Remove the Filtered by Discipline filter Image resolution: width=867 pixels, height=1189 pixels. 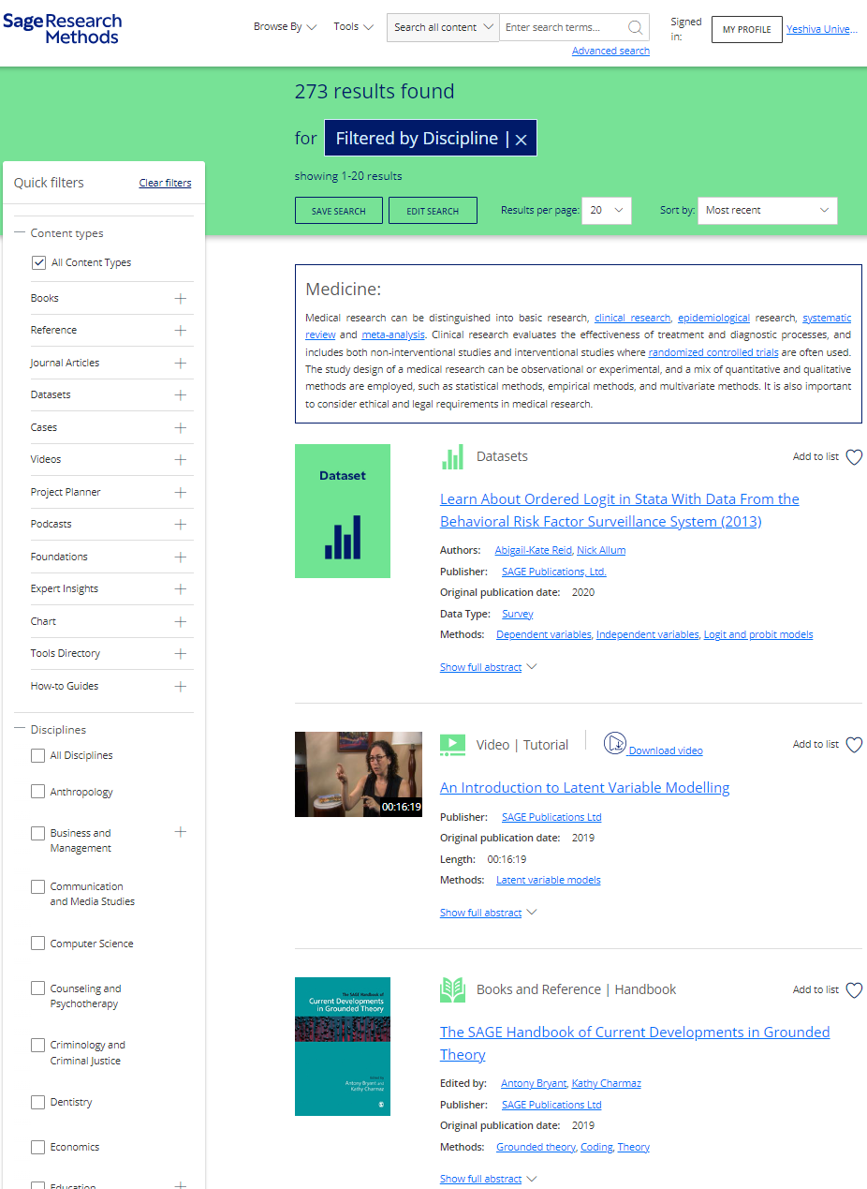[x=522, y=140]
